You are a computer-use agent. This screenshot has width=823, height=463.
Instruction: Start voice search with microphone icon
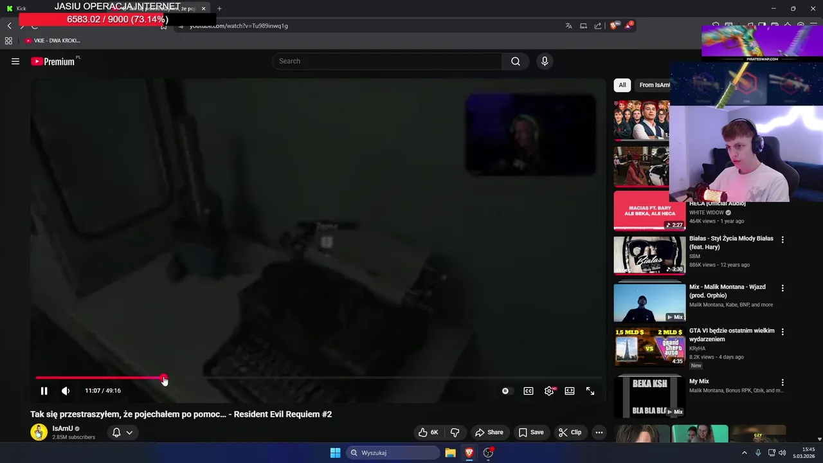point(545,61)
